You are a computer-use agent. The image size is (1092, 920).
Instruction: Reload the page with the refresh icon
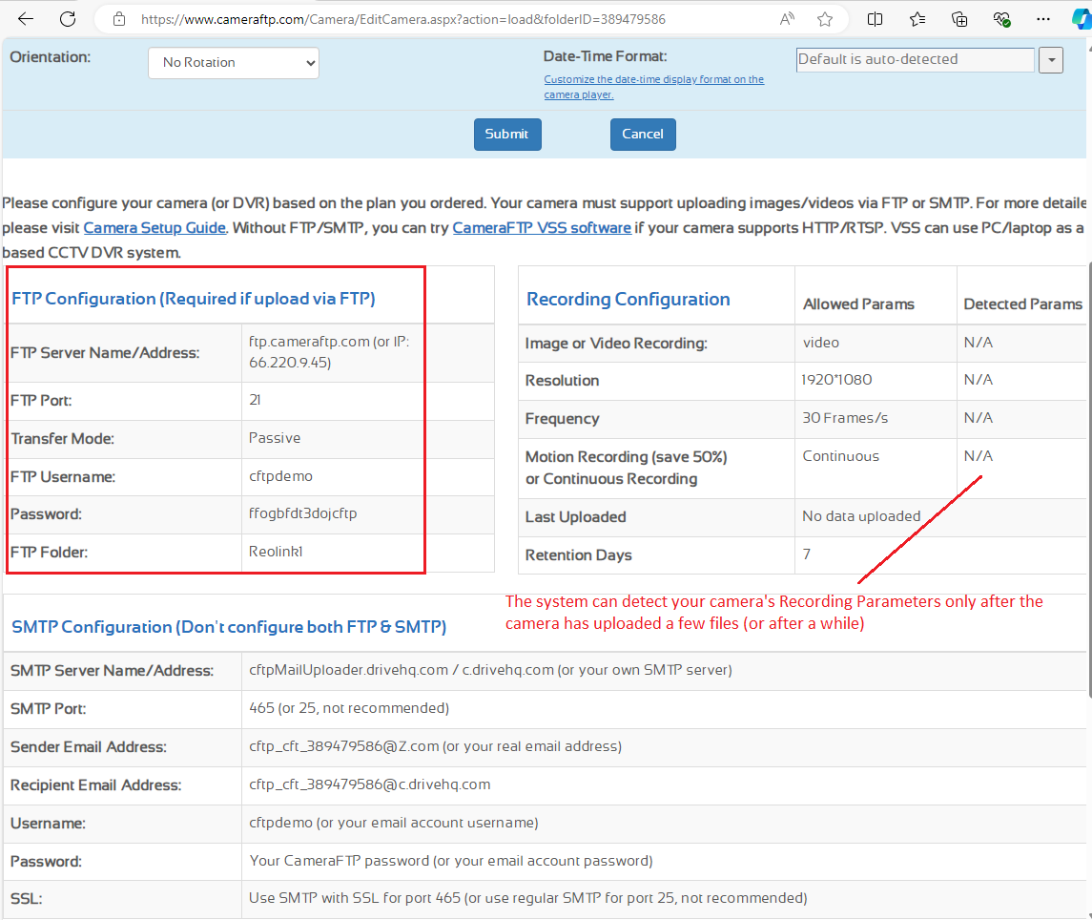[68, 19]
